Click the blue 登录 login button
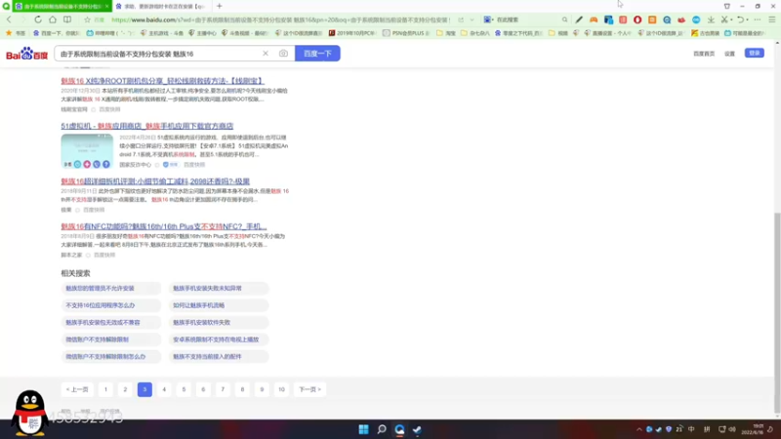The width and height of the screenshot is (781, 439). (x=754, y=53)
